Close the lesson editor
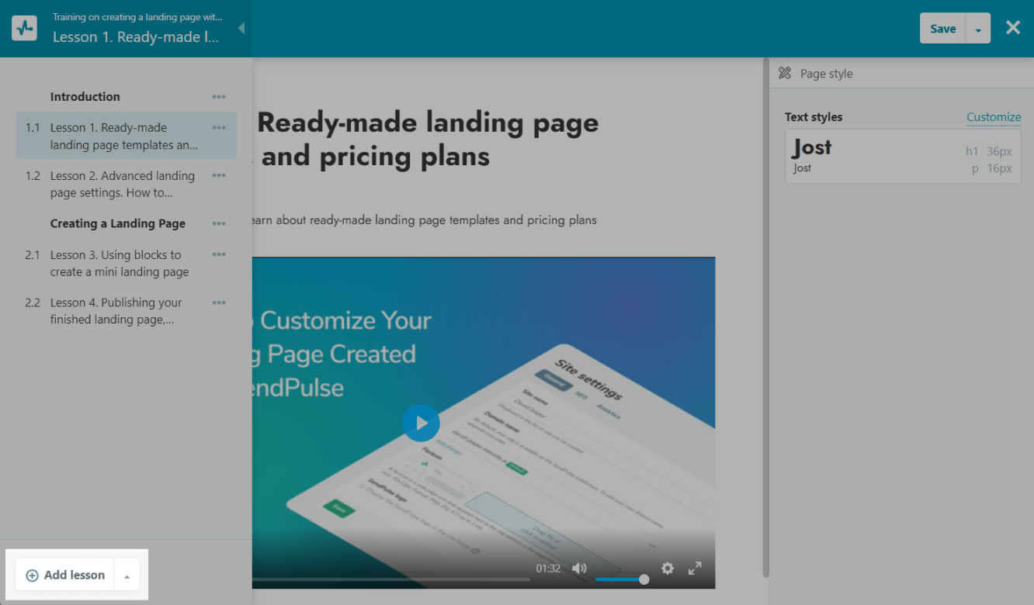This screenshot has width=1034, height=605. click(1013, 28)
